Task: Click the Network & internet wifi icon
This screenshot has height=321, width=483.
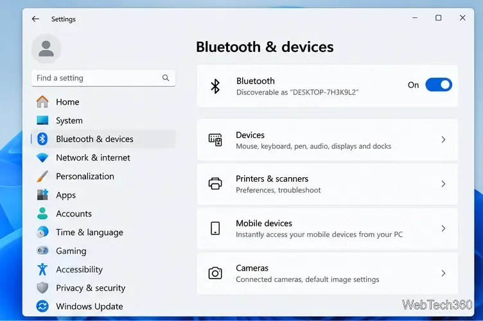Action: coord(42,157)
